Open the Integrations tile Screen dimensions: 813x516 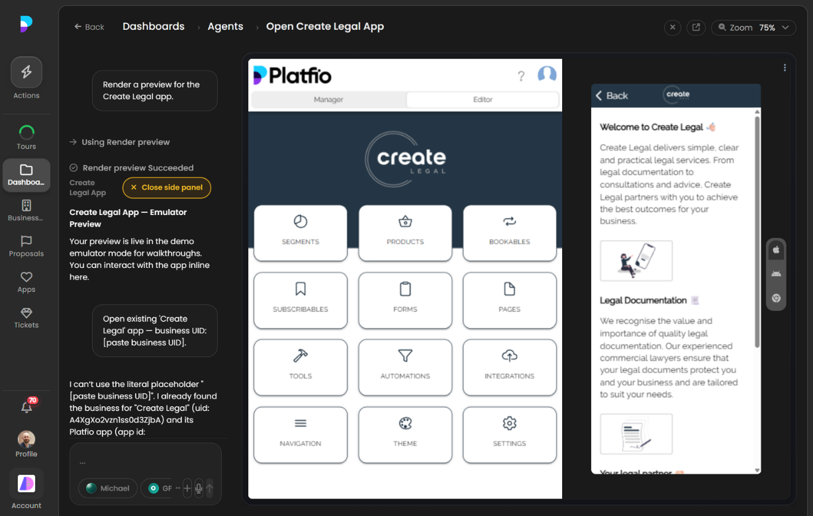(x=510, y=367)
